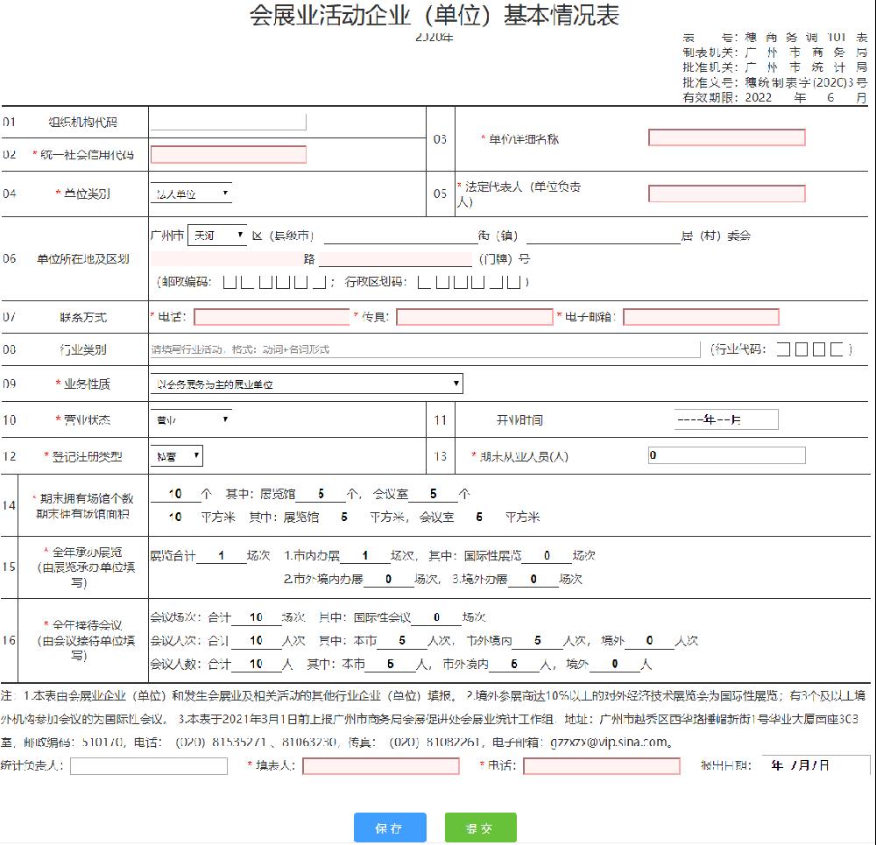876x845 pixels.
Task: Click the 期末拥有场馆个数 label
Action: point(87,498)
